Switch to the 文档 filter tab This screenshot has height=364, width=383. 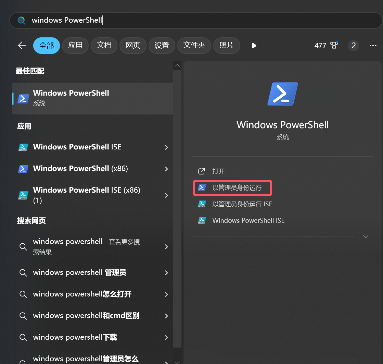[104, 46]
